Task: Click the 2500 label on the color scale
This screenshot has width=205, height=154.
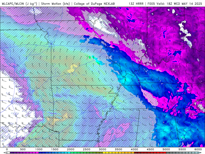Action: click(87, 149)
